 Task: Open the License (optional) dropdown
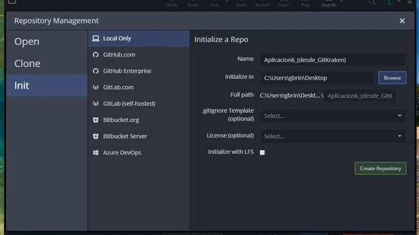333,136
